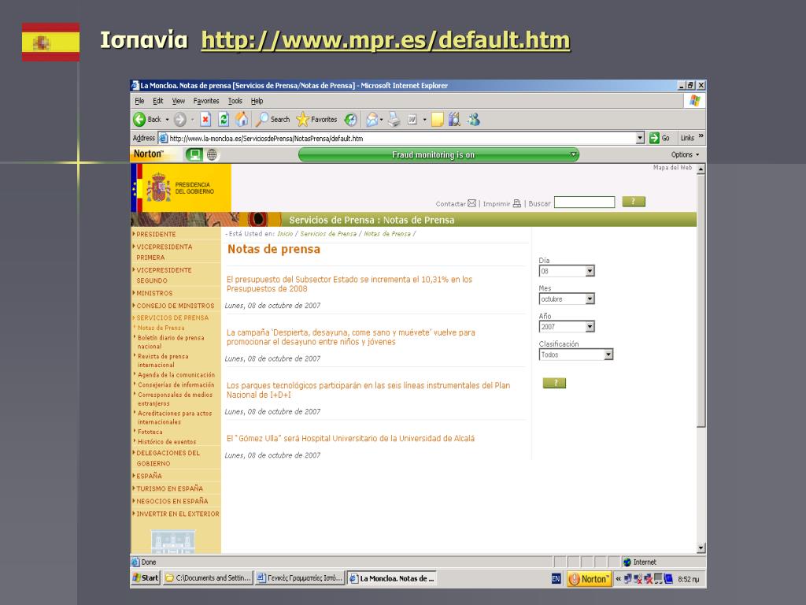Open Norton Options dropdown
The image size is (806, 605).
click(686, 154)
